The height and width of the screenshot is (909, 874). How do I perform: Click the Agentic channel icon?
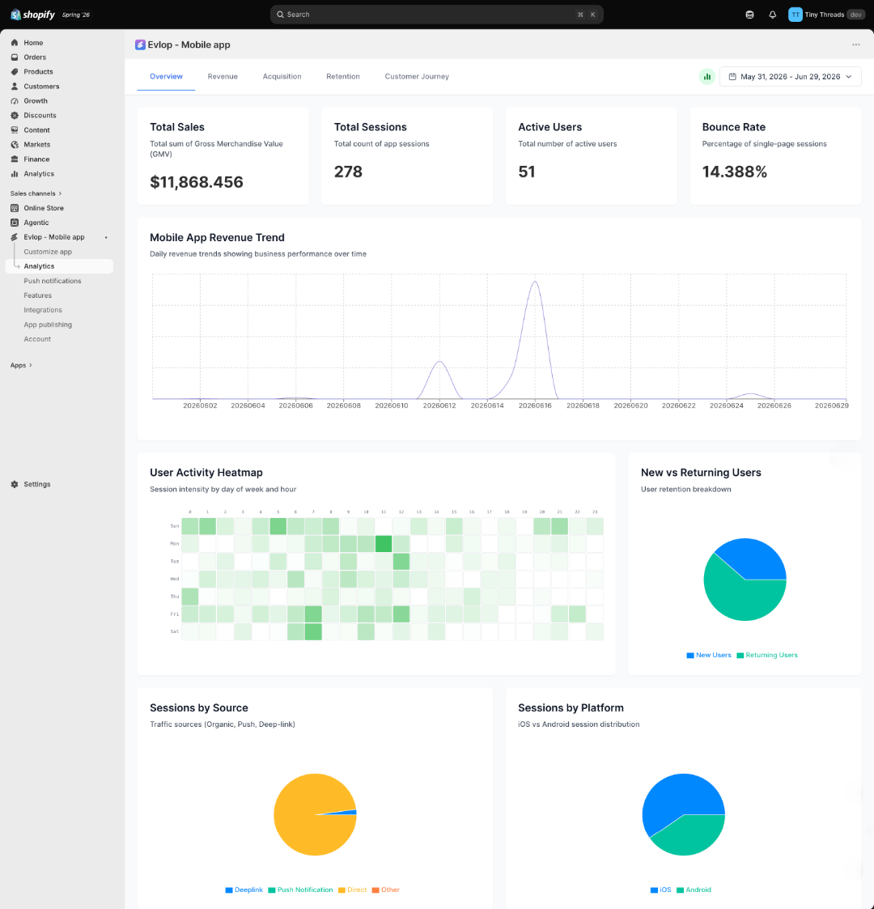tap(15, 223)
